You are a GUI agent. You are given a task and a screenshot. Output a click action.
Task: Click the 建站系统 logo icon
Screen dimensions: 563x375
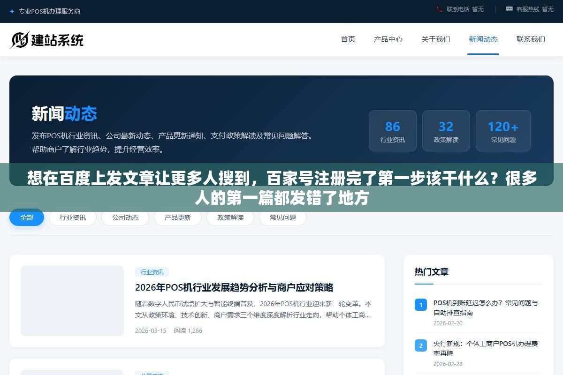pyautogui.click(x=20, y=40)
